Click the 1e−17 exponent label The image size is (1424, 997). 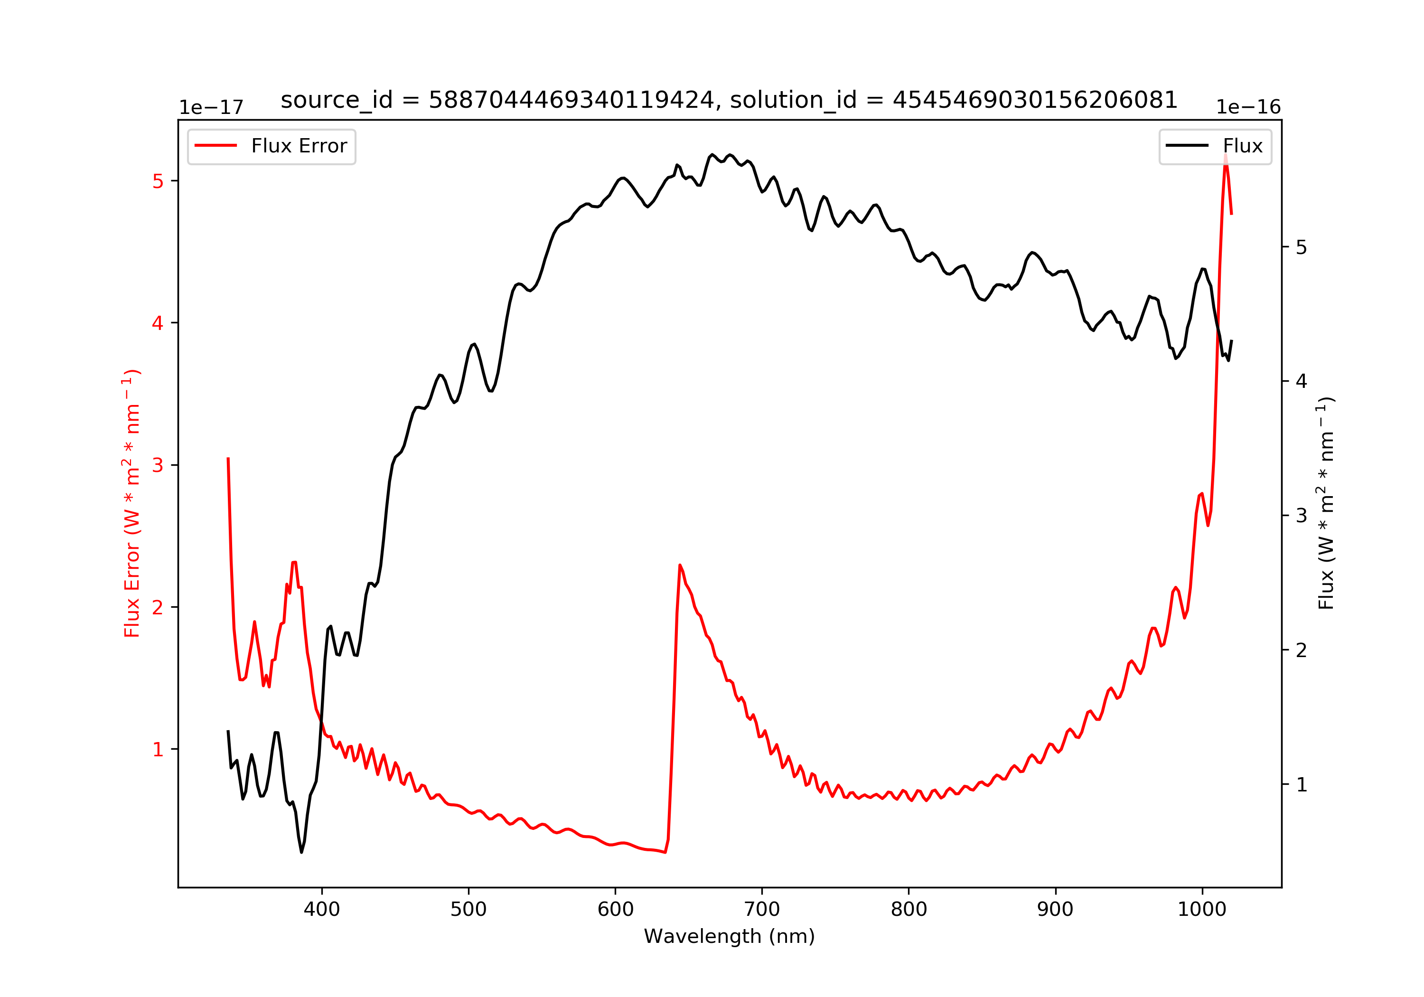click(212, 107)
